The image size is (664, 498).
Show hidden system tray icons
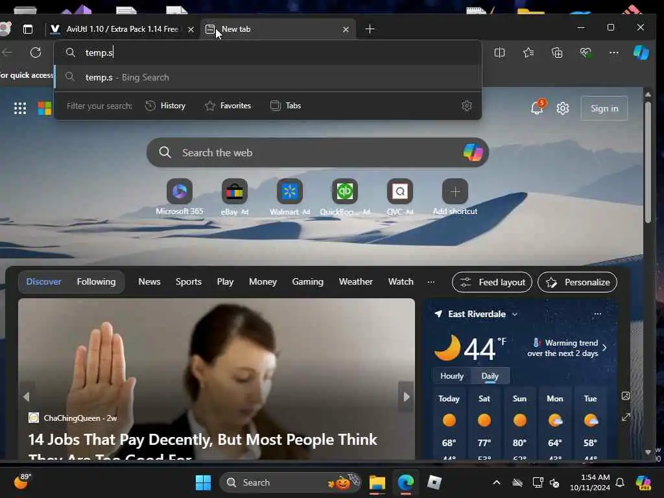[497, 482]
